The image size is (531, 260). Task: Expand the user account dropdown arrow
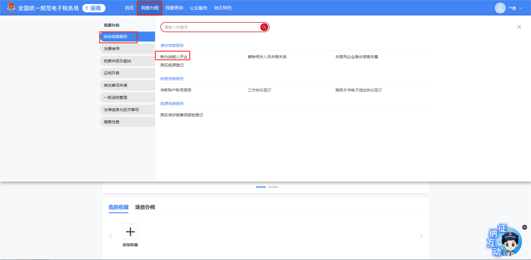(521, 8)
